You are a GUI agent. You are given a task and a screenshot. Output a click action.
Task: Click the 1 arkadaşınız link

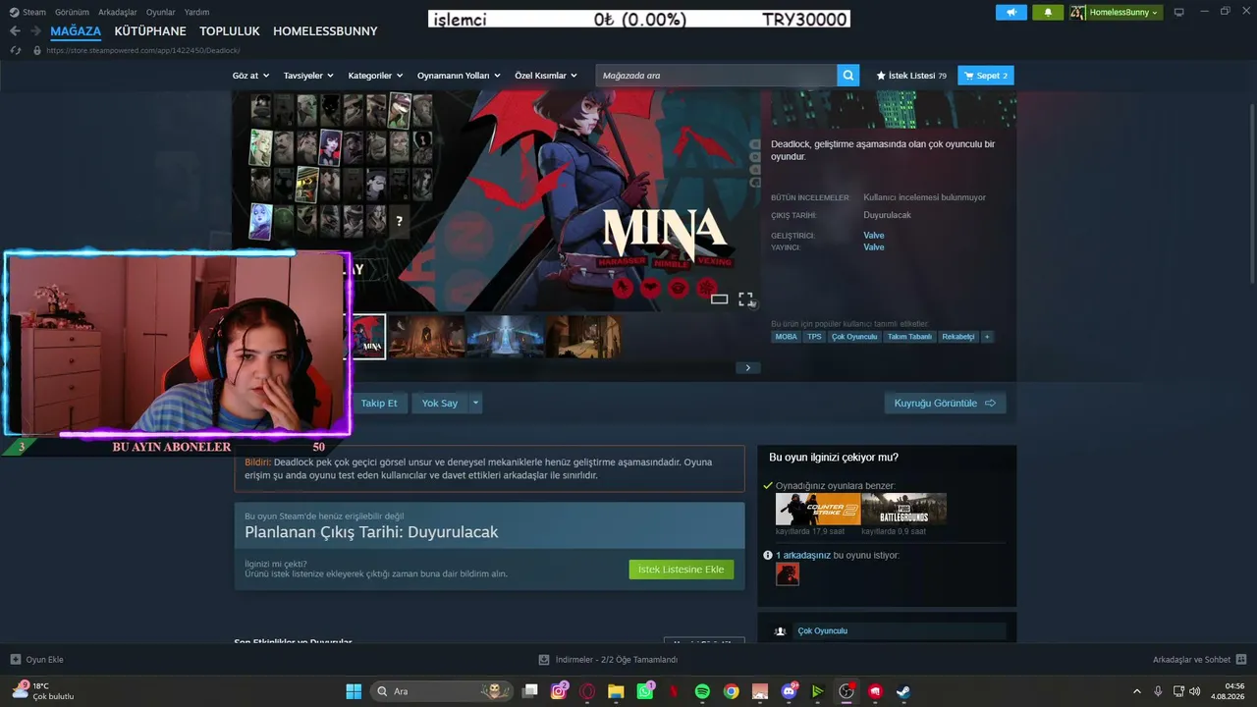803,555
